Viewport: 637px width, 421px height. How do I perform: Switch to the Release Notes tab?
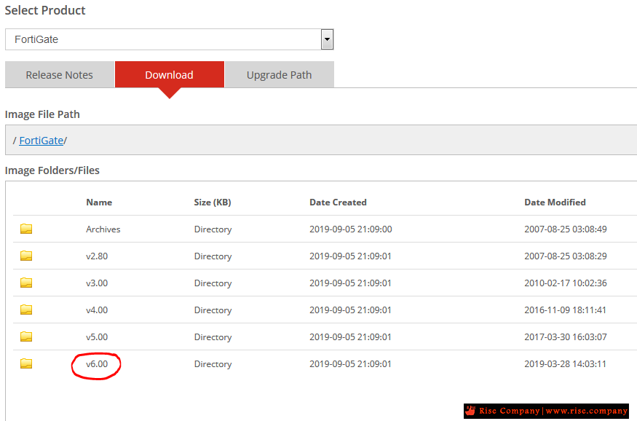click(59, 75)
